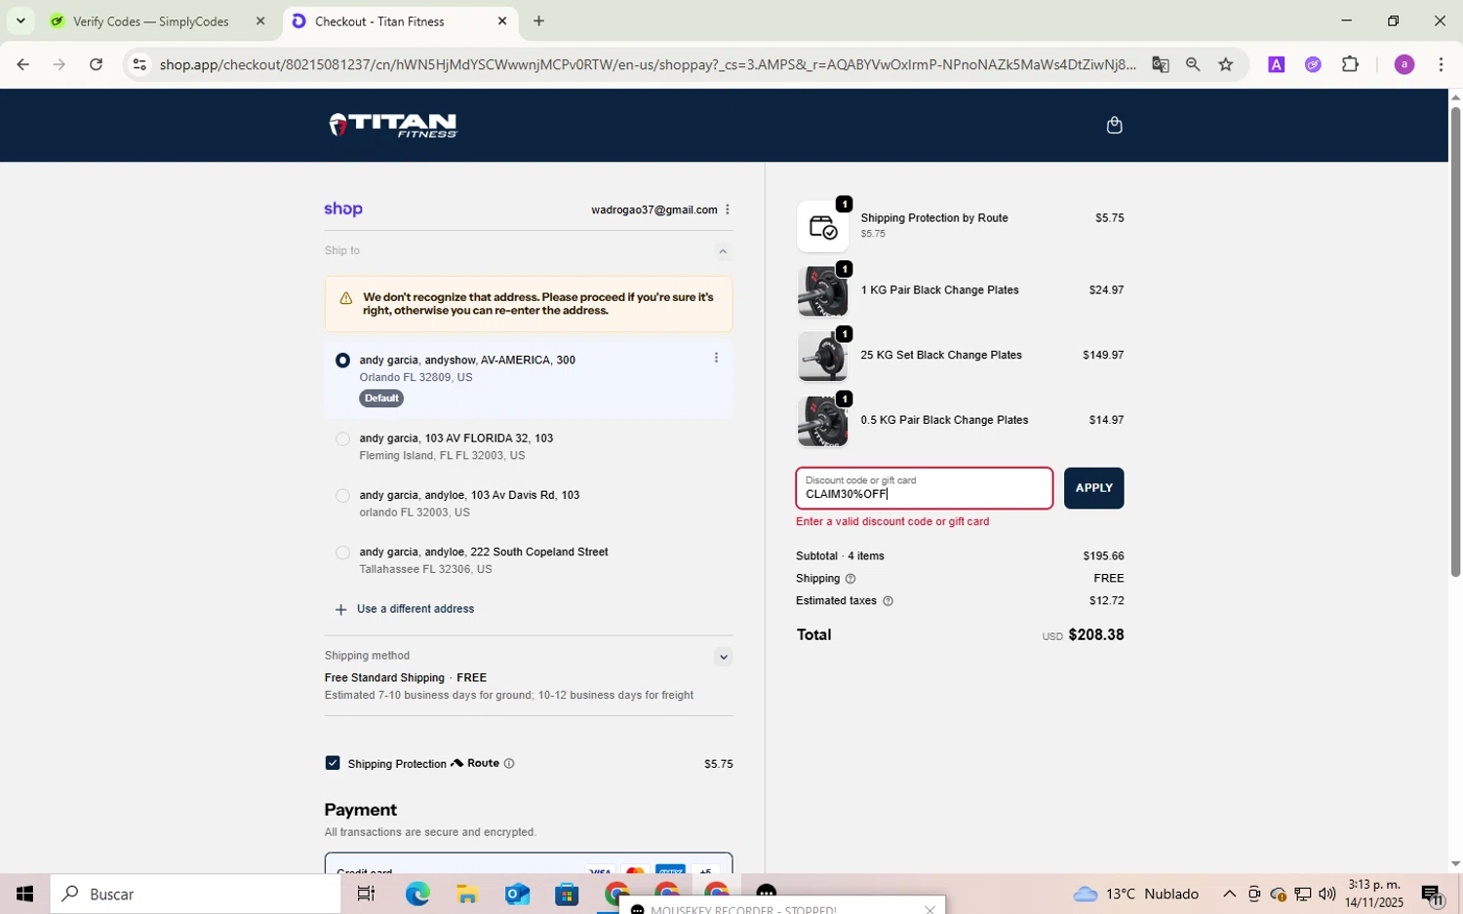This screenshot has width=1463, height=914.
Task: Click the plus icon for a different address
Action: click(x=340, y=610)
